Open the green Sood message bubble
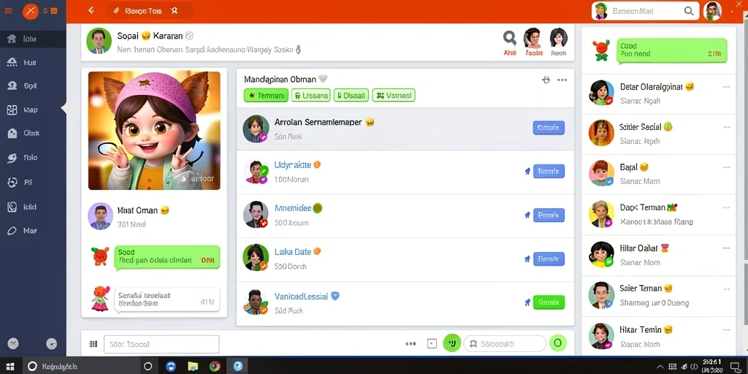This screenshot has width=748, height=374. click(167, 257)
